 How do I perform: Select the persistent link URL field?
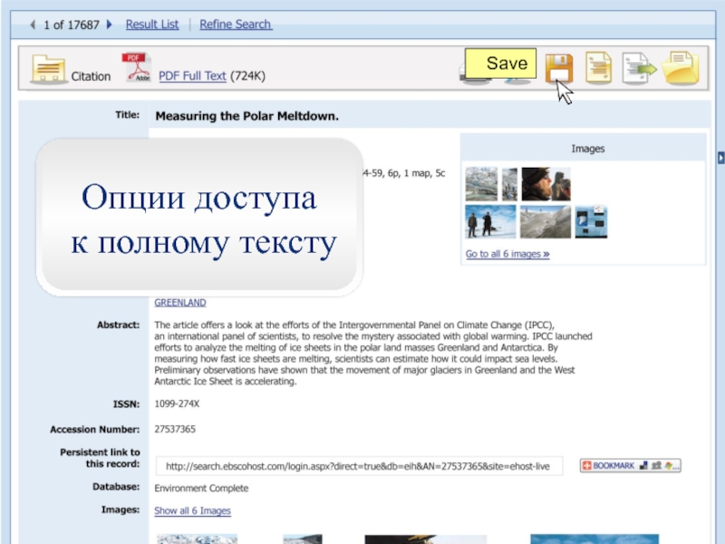359,466
